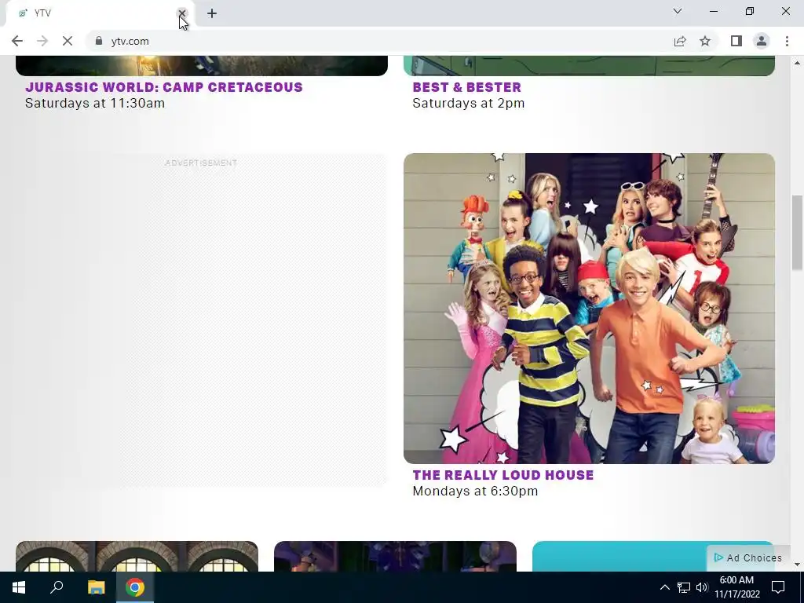804x603 pixels.
Task: Click the show thumbnail with arched windows
Action: coord(137,557)
